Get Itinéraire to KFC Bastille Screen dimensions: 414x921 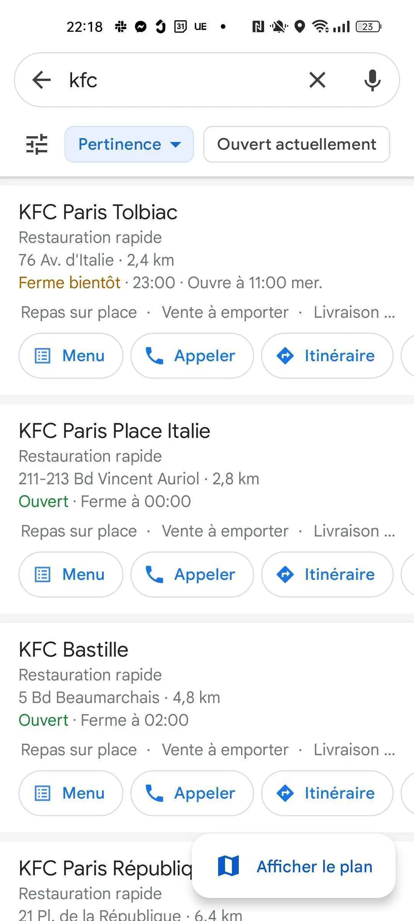tap(327, 793)
